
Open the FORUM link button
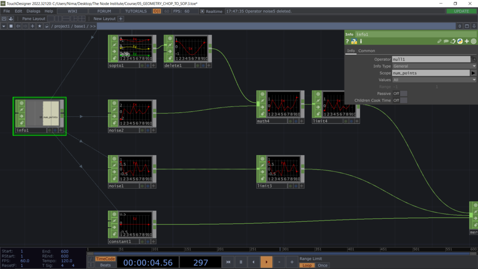tap(104, 11)
